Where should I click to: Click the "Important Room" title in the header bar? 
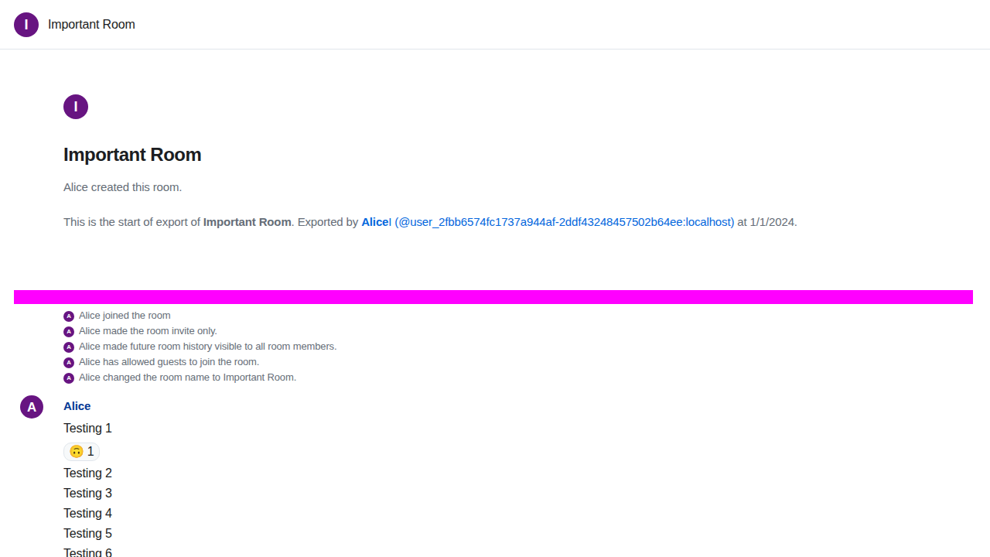point(91,25)
